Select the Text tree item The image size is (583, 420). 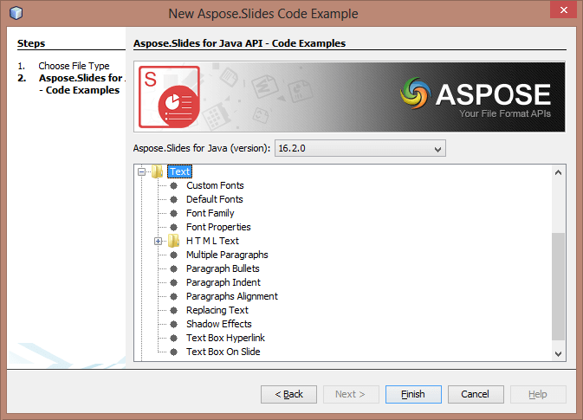[179, 171]
